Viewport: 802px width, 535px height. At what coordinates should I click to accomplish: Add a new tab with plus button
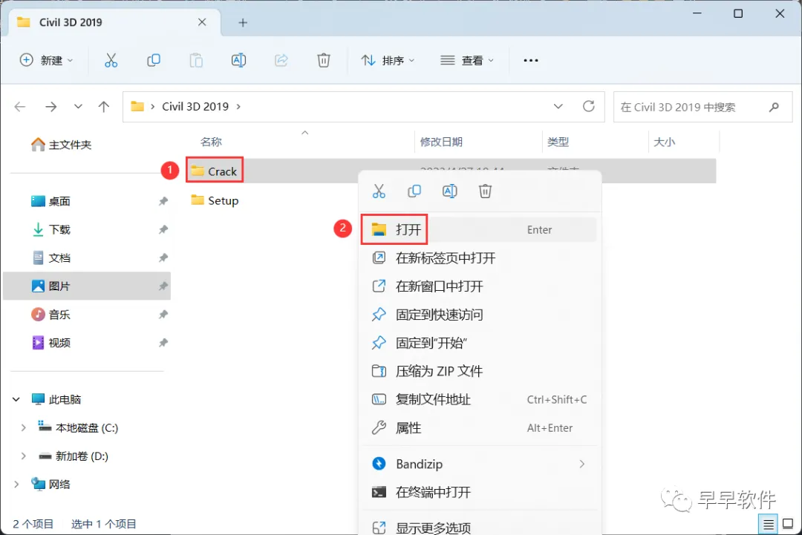coord(243,22)
